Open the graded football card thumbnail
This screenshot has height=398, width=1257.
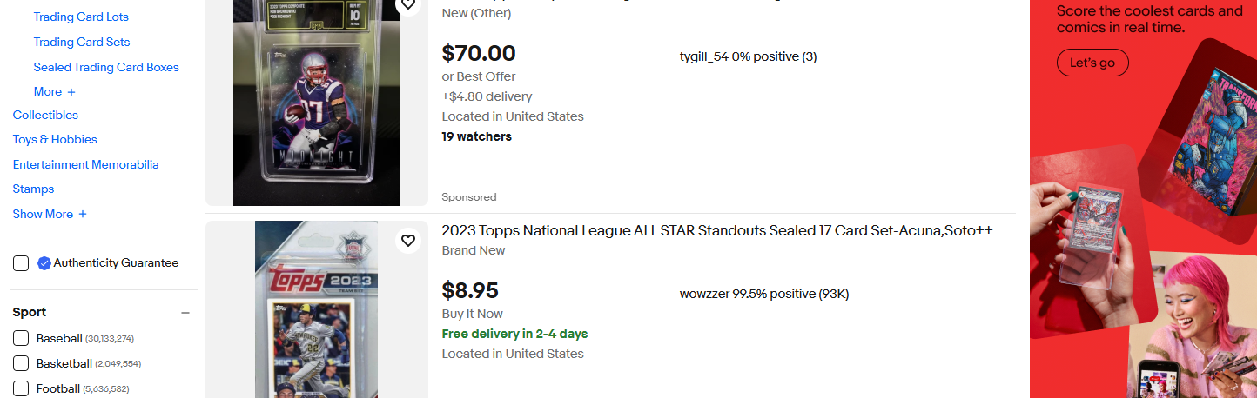317,103
